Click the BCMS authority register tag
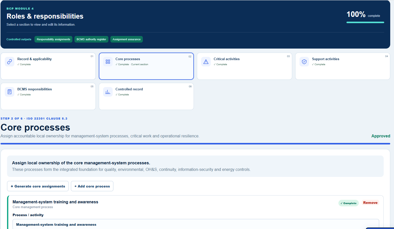This screenshot has width=394, height=229. [91, 39]
